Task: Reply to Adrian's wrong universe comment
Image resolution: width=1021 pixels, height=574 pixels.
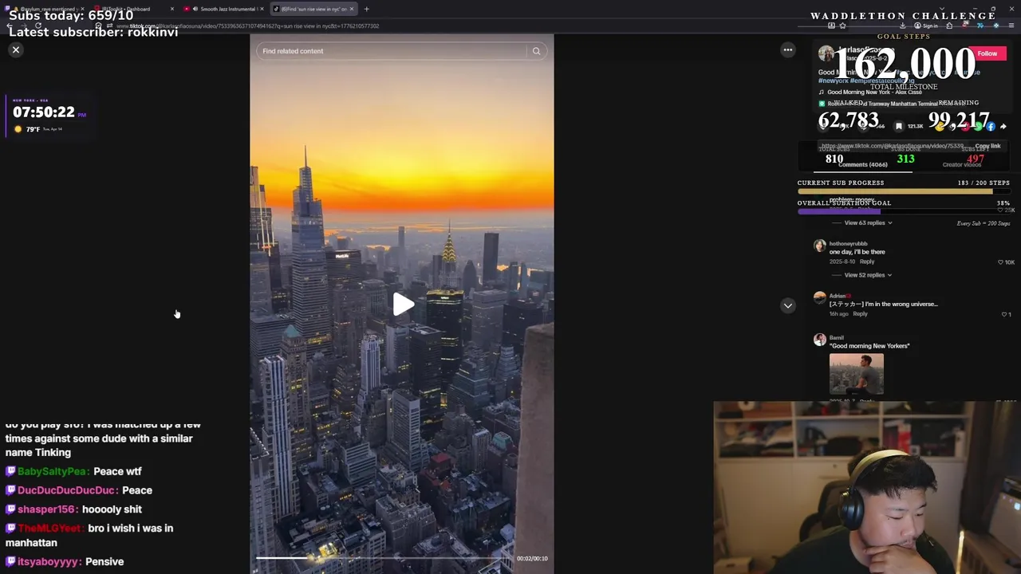Action: (x=860, y=314)
